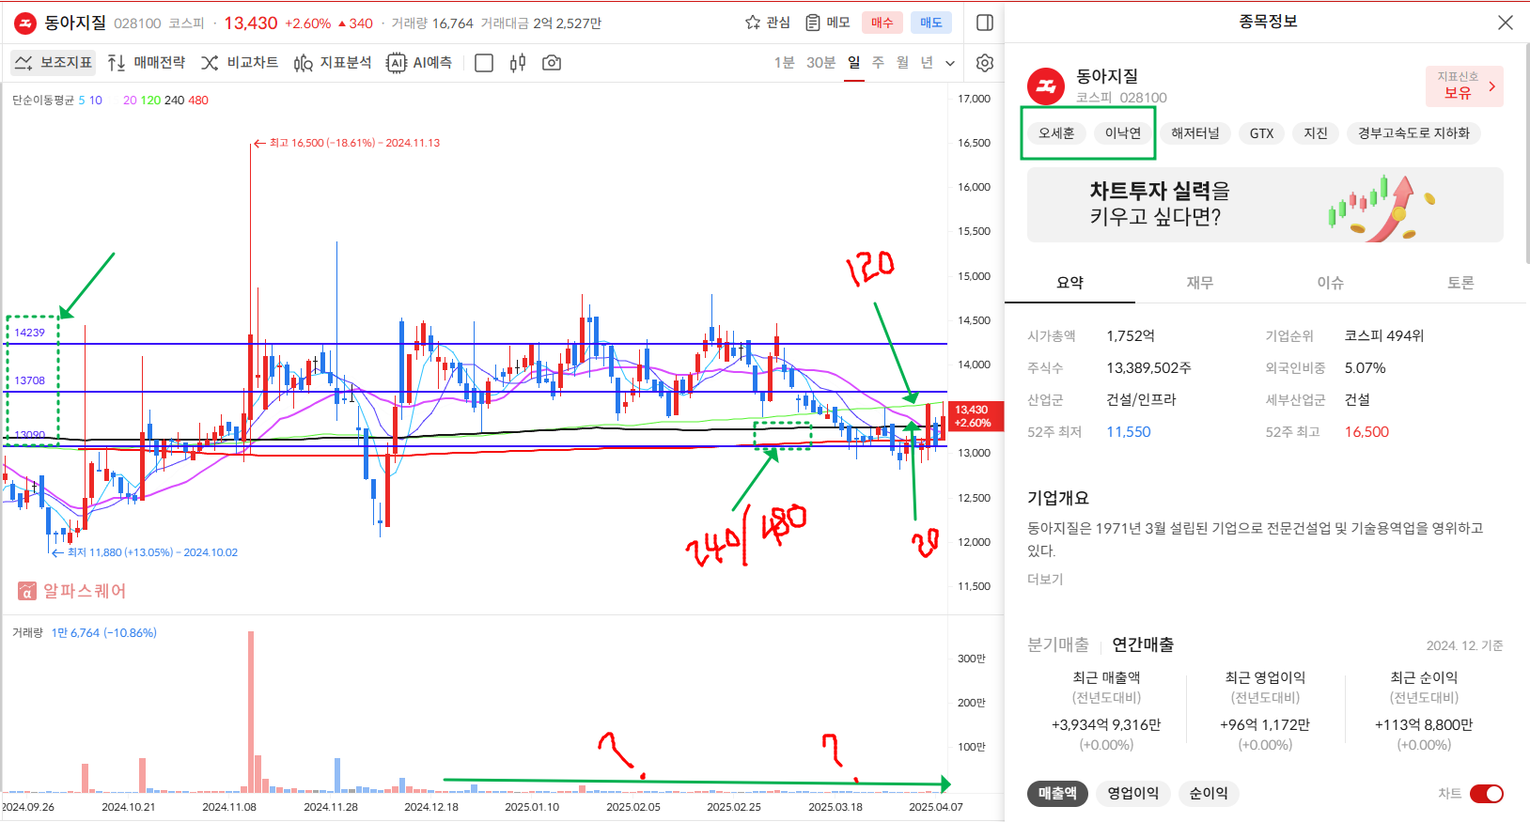This screenshot has height=822, width=1530.
Task: Click the 경부고속도로 지하화 theme tag
Action: point(1413,133)
